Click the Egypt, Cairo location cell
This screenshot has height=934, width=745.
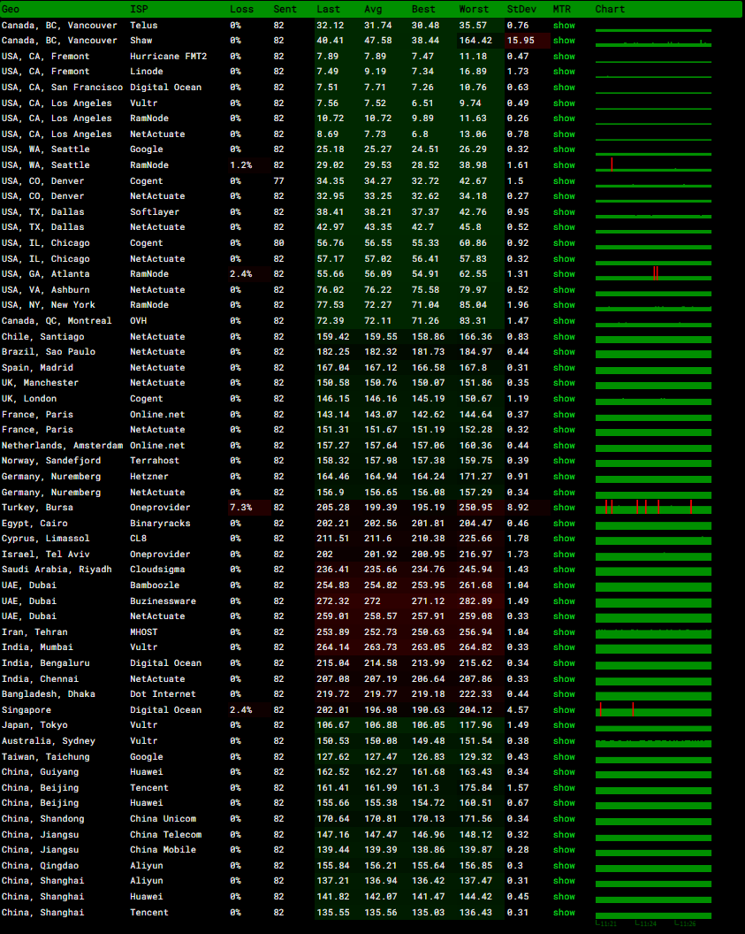coord(34,524)
